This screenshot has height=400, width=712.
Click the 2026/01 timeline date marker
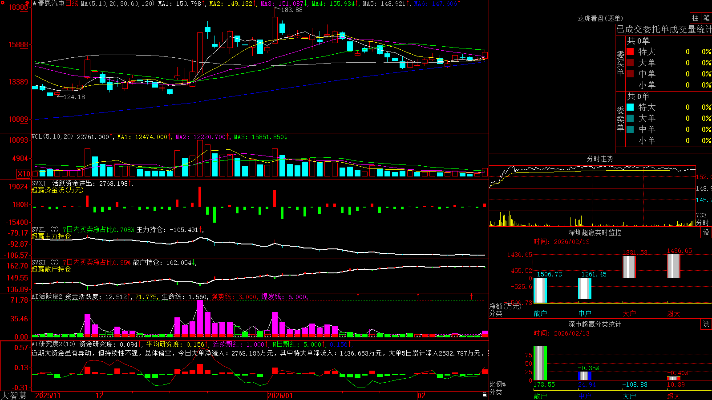click(x=280, y=396)
